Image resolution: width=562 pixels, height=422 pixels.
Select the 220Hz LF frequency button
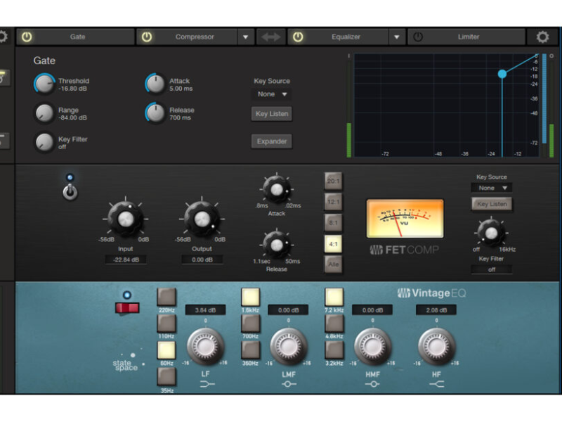click(x=166, y=297)
